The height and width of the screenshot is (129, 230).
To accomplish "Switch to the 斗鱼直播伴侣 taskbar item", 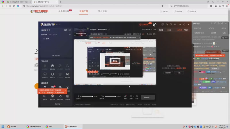I will pos(73,126).
